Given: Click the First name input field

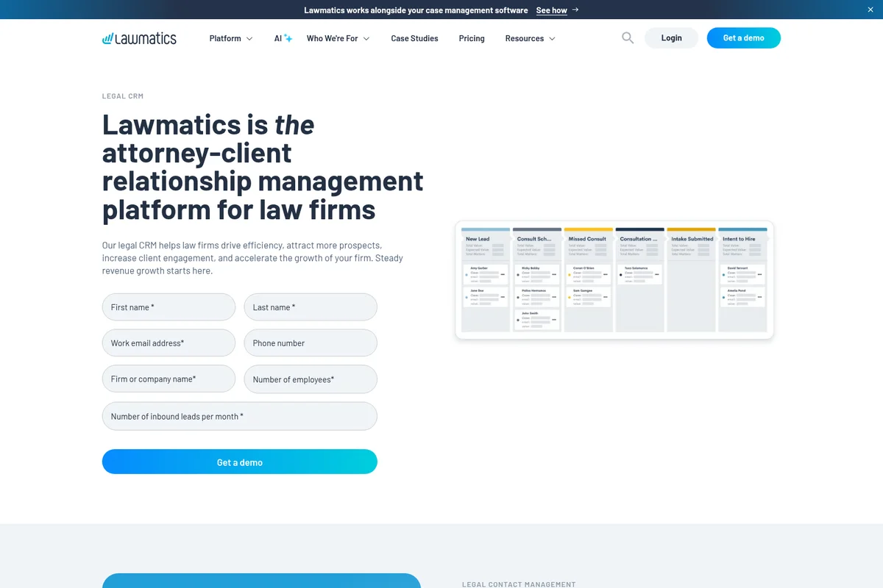Looking at the screenshot, I should click(168, 306).
